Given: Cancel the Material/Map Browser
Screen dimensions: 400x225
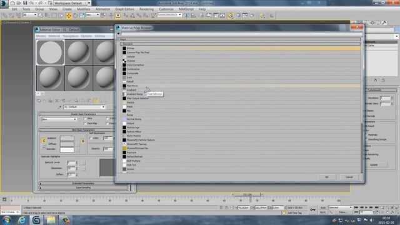Looking at the screenshot, I should coord(349,177).
